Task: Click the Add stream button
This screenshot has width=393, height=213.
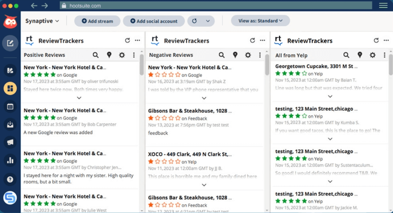Action: (97, 21)
